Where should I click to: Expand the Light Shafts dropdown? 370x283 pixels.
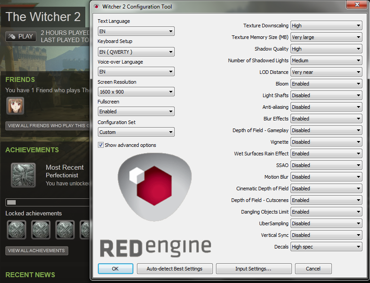pos(326,95)
